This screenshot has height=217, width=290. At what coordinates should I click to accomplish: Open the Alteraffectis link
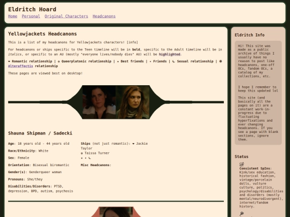(x=20, y=66)
